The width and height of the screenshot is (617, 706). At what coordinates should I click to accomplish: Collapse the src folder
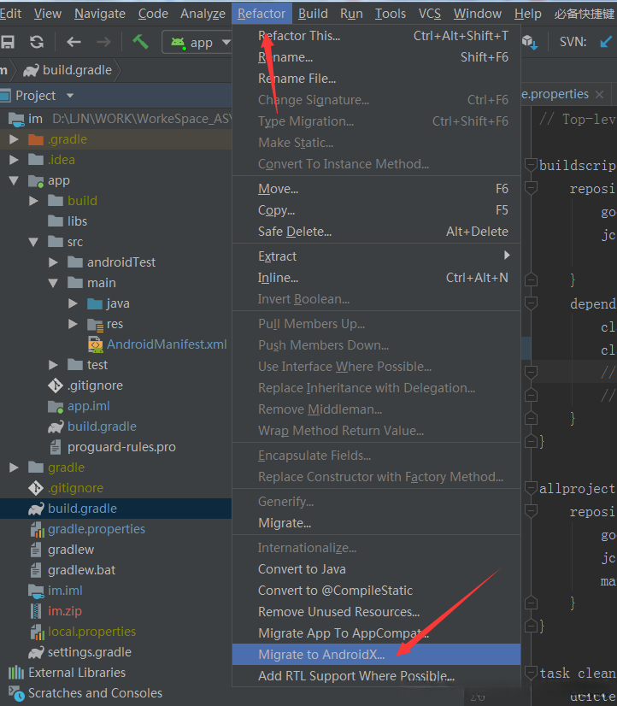point(33,242)
